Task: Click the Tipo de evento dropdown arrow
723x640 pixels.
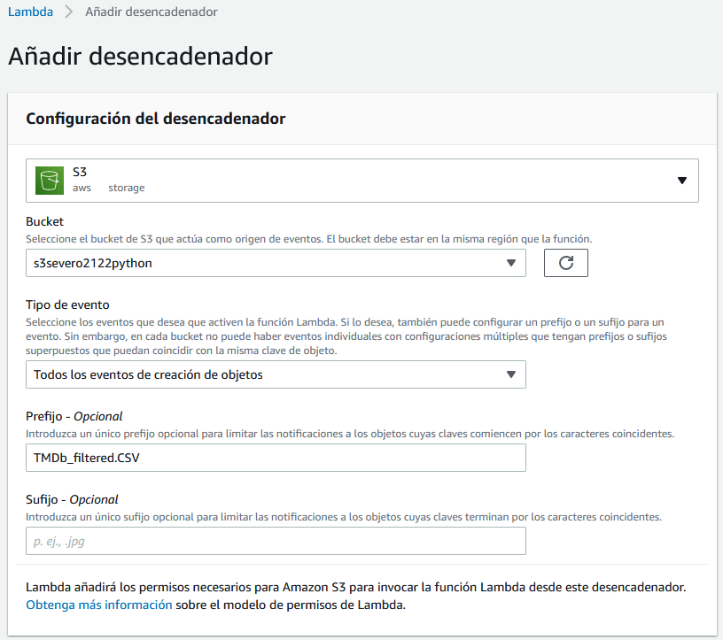Action: click(511, 374)
